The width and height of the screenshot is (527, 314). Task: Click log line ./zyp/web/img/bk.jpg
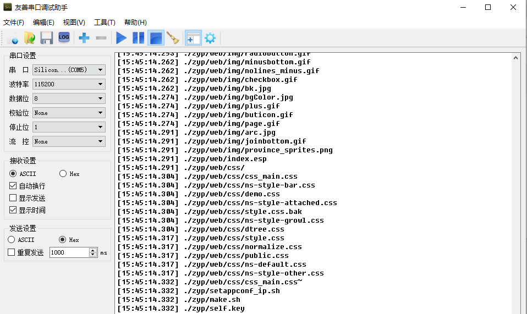pos(194,89)
